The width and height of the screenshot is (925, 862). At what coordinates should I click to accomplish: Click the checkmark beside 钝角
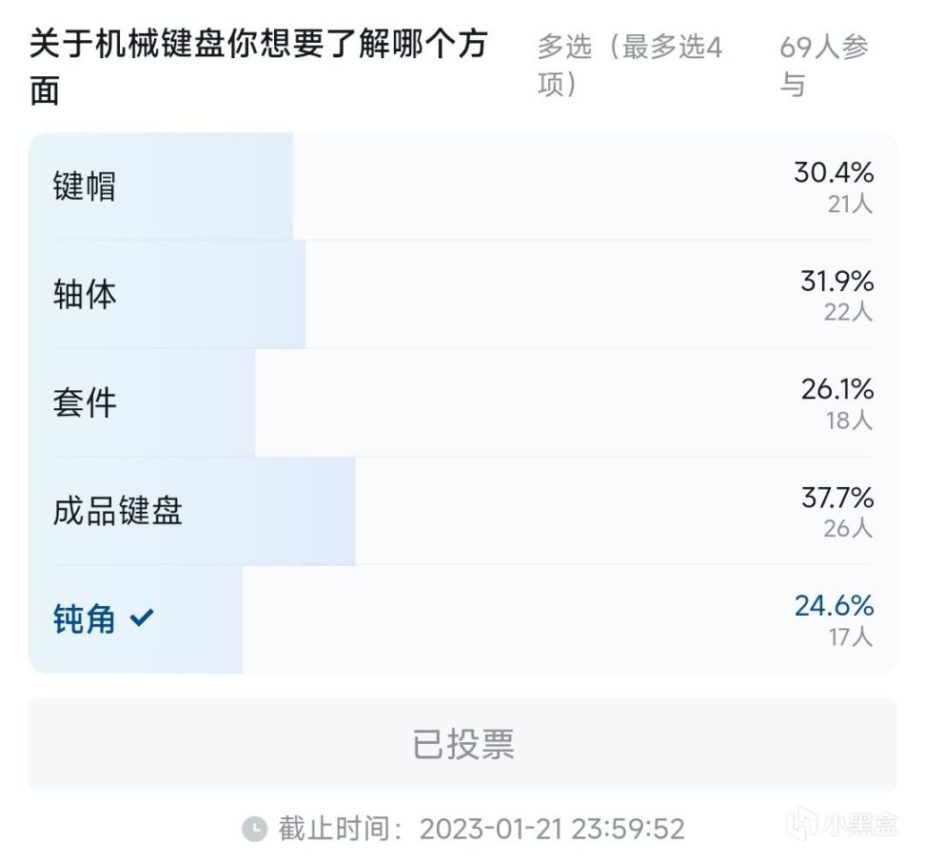pos(141,619)
